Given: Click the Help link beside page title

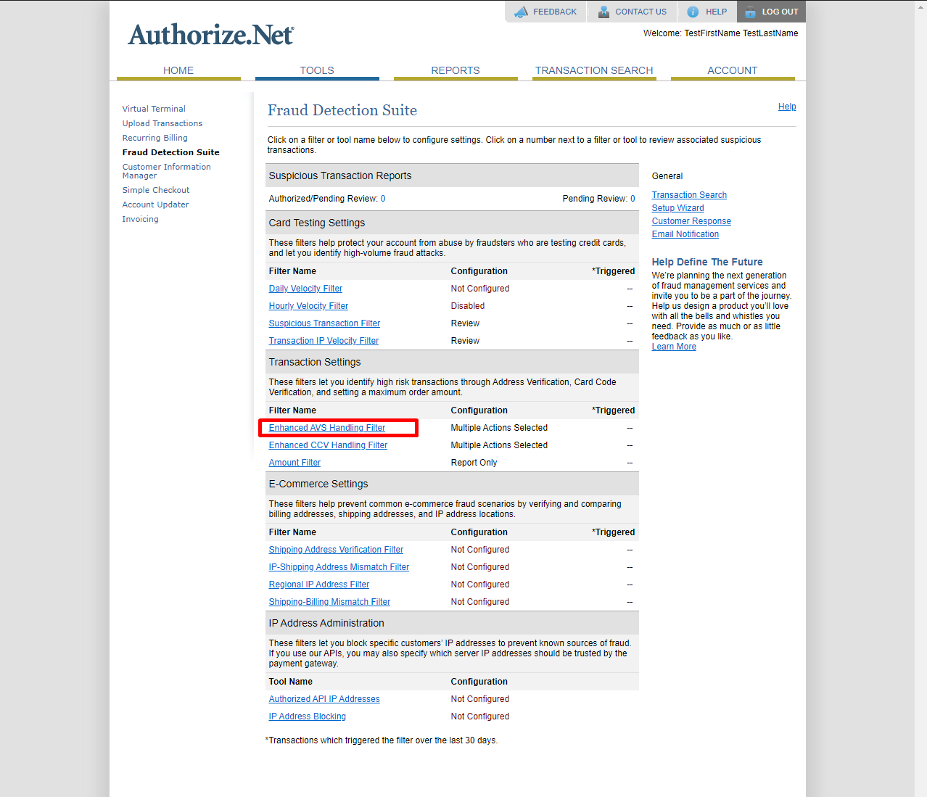Looking at the screenshot, I should click(787, 107).
